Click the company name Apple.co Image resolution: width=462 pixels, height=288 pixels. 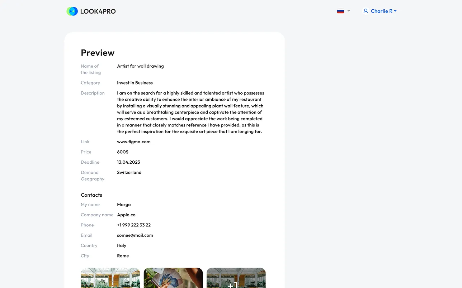pyautogui.click(x=126, y=215)
